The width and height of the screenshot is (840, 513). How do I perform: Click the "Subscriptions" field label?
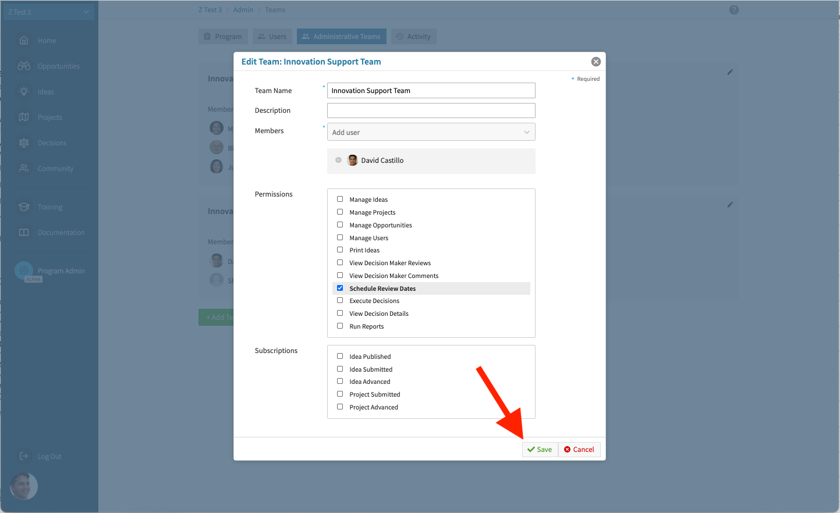click(276, 351)
